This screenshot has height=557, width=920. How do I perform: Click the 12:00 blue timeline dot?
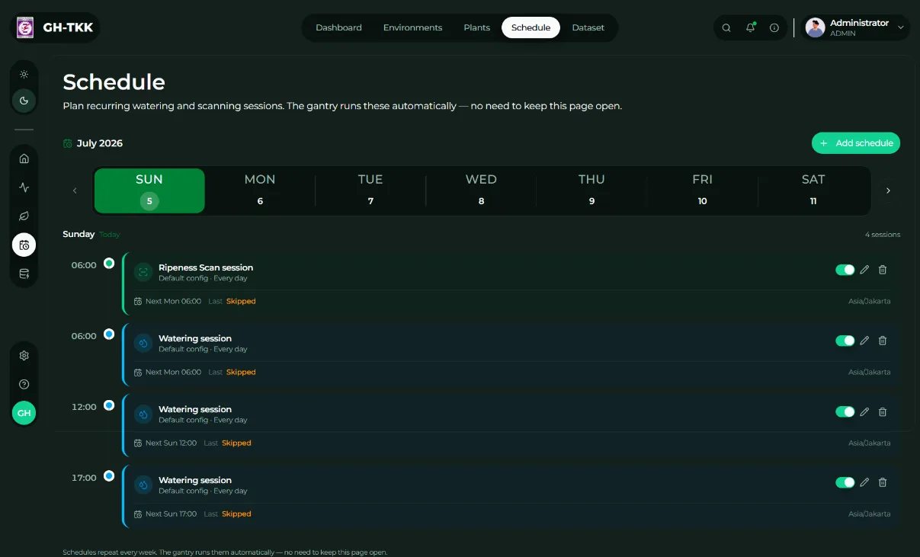point(109,405)
